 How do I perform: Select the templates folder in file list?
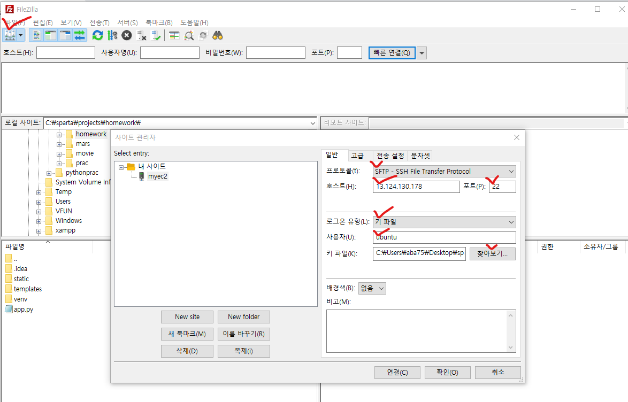[x=28, y=289]
